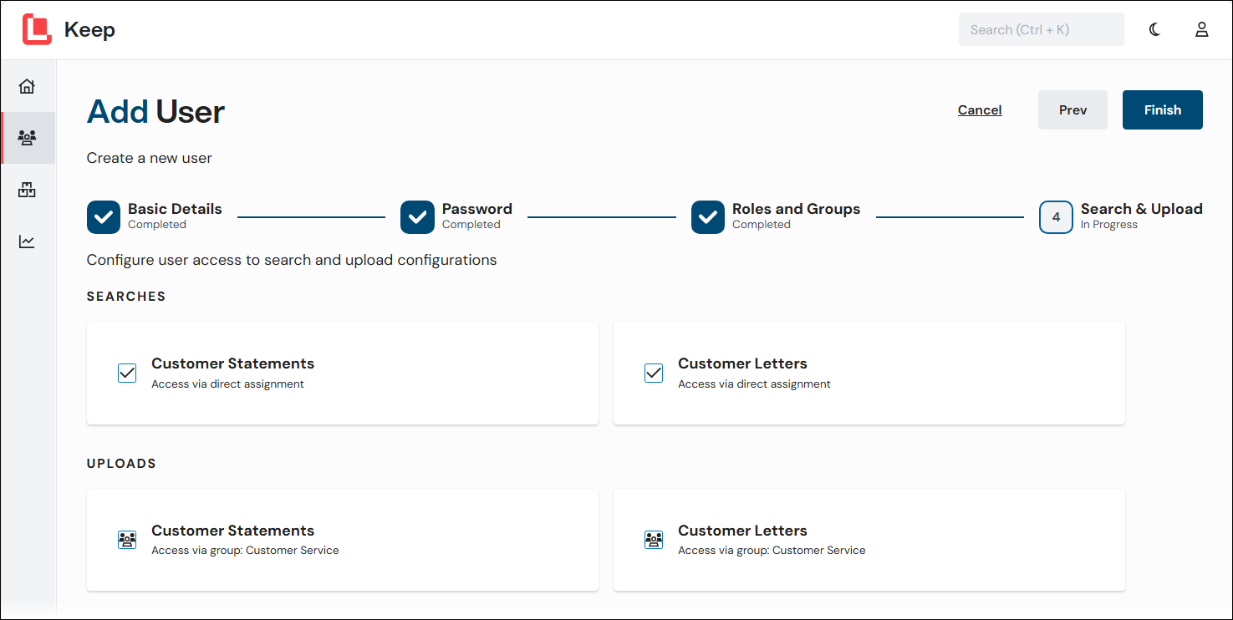The image size is (1233, 620).
Task: Click the Cancel link
Action: 980,110
